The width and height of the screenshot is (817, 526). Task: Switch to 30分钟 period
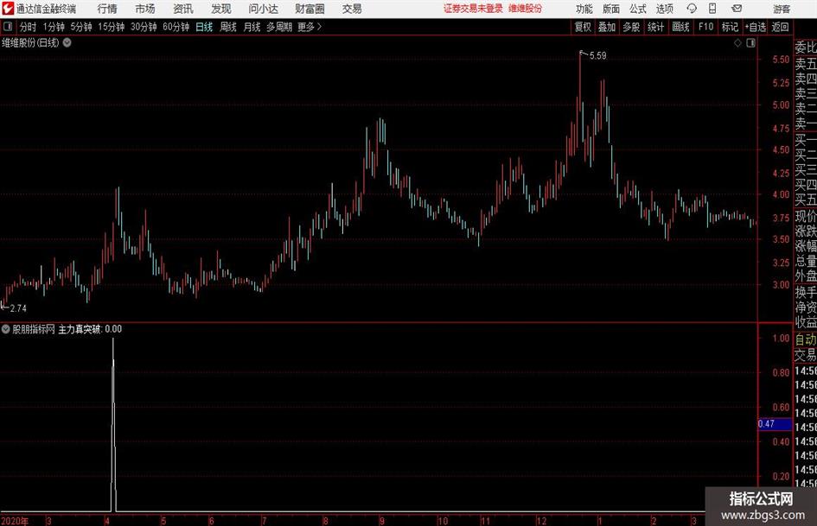point(144,27)
